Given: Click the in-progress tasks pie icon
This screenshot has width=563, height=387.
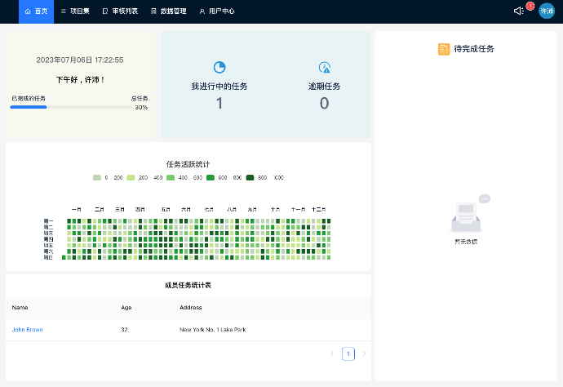Looking at the screenshot, I should point(219,68).
